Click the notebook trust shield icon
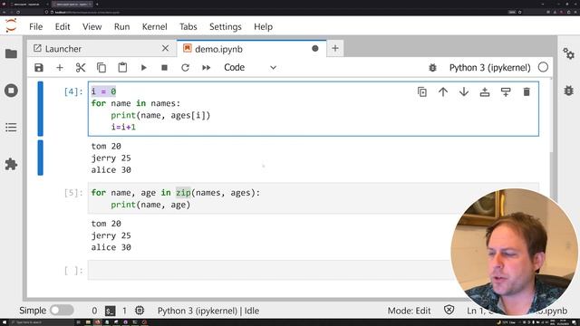Screen dimensions: 580x326 (x=449, y=310)
